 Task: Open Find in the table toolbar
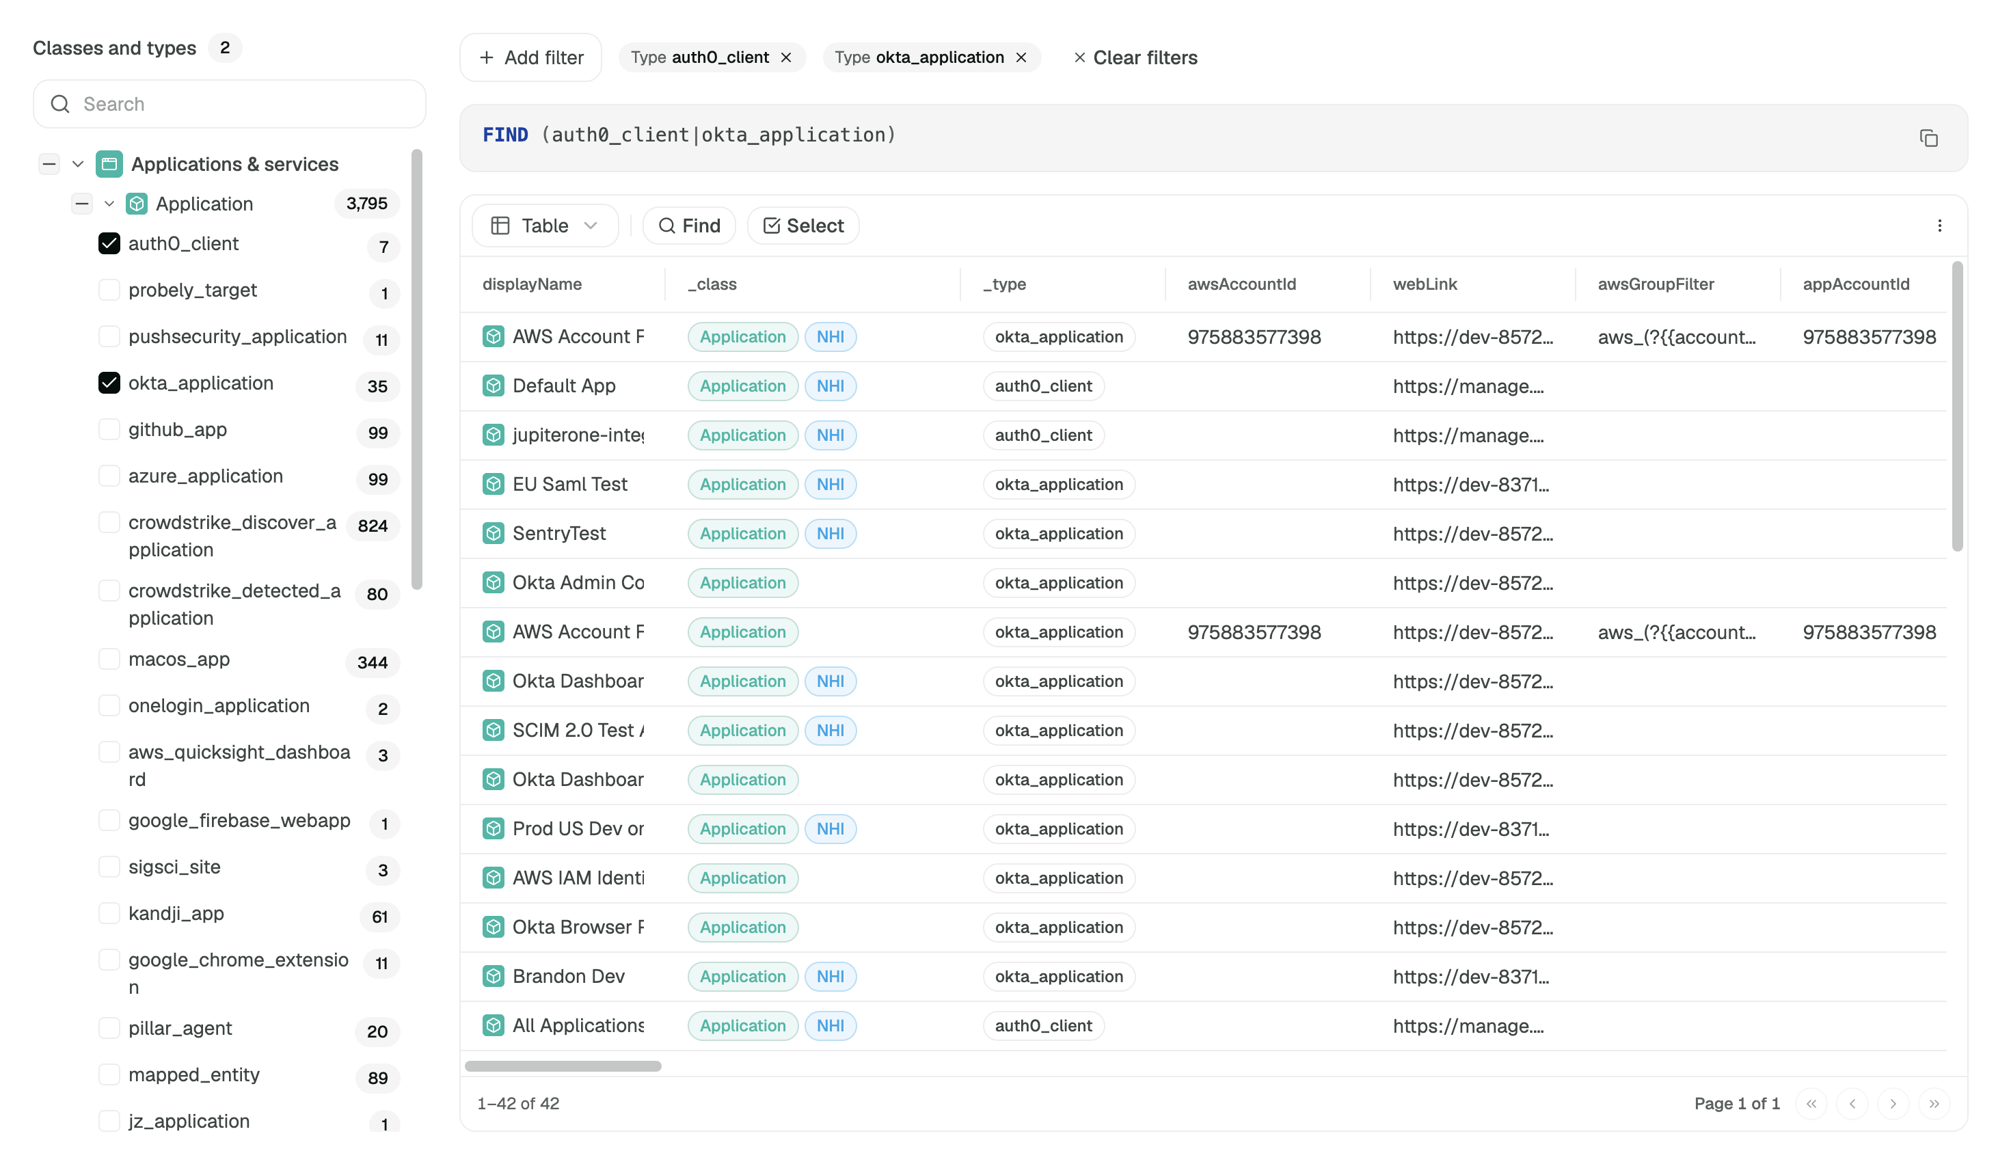[688, 226]
